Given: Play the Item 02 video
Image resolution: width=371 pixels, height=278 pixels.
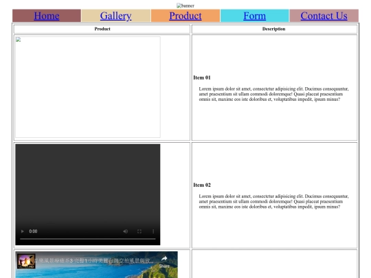Looking at the screenshot, I should pos(23,231).
